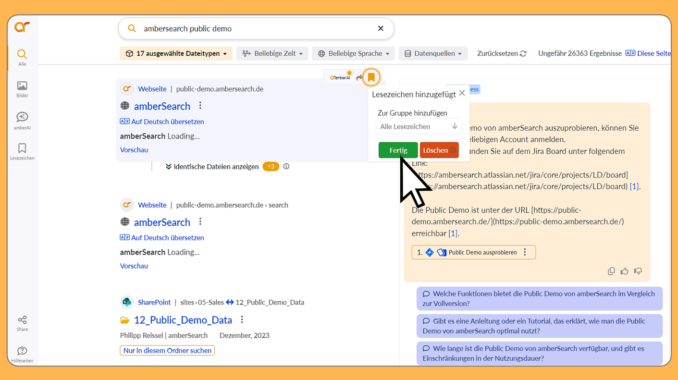This screenshot has width=678, height=380.
Task: Open 12_Public_Demo_Data folder result
Action: pos(183,320)
